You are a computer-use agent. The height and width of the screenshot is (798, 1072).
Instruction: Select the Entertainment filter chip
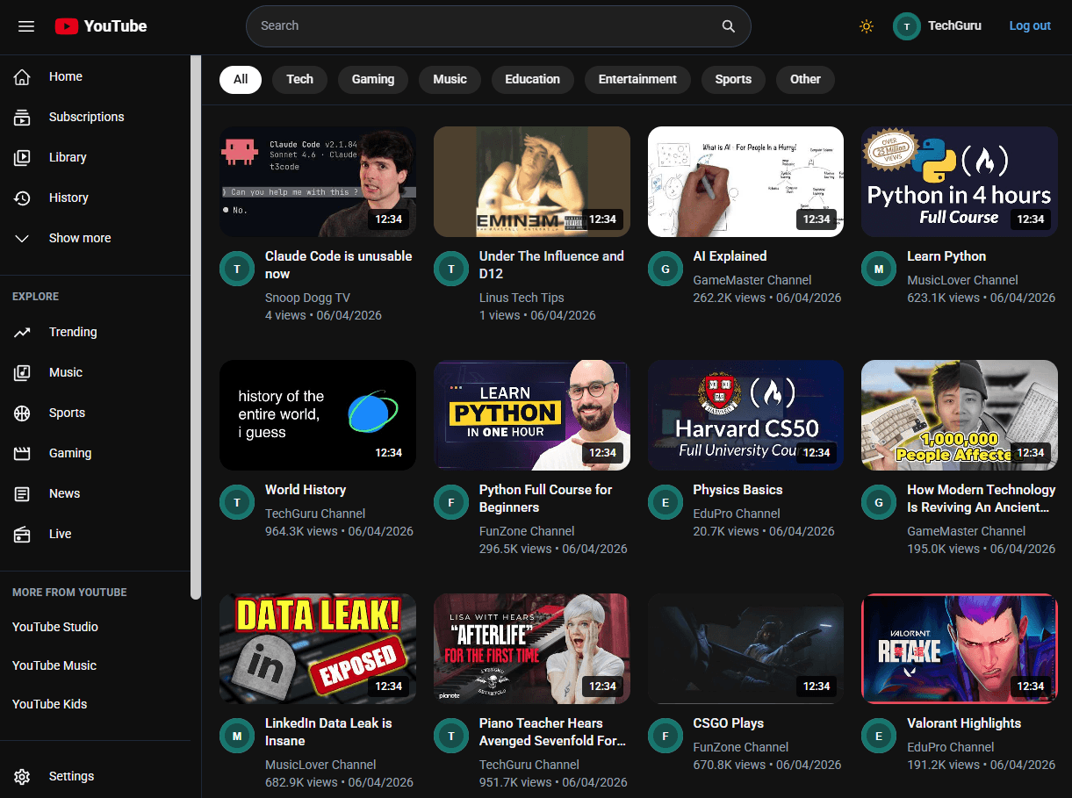(x=637, y=79)
